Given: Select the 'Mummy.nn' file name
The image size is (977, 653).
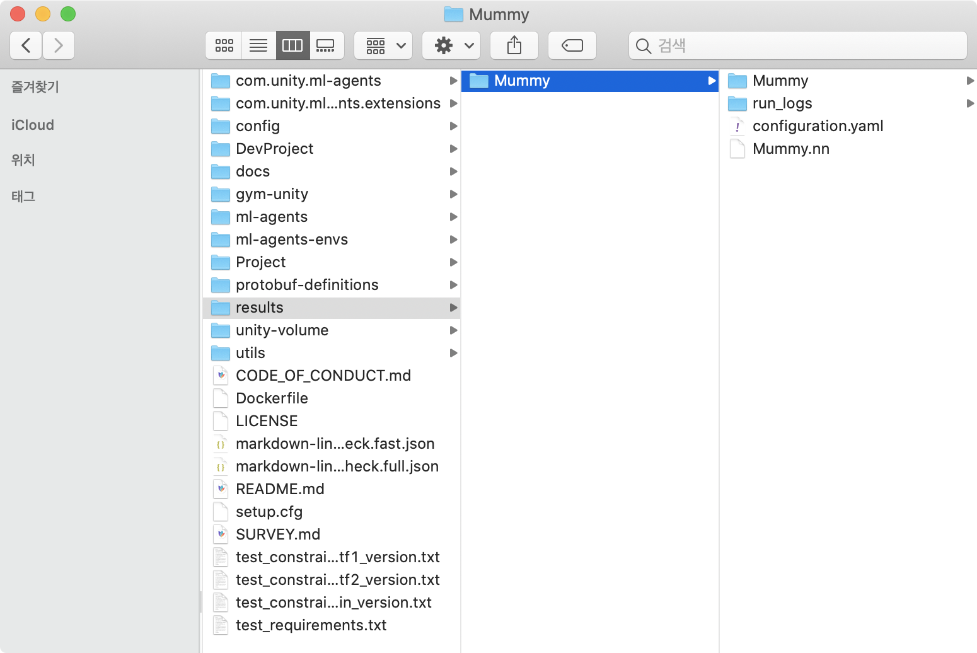Looking at the screenshot, I should (x=791, y=149).
